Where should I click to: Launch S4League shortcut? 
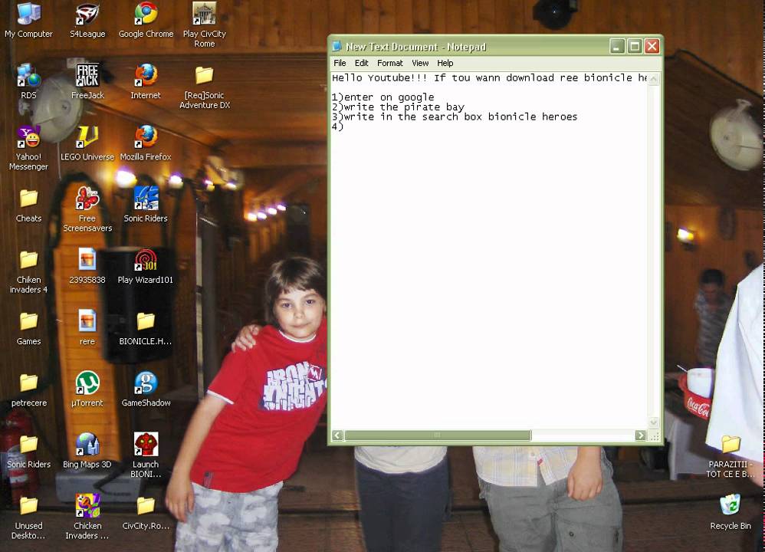87,21
